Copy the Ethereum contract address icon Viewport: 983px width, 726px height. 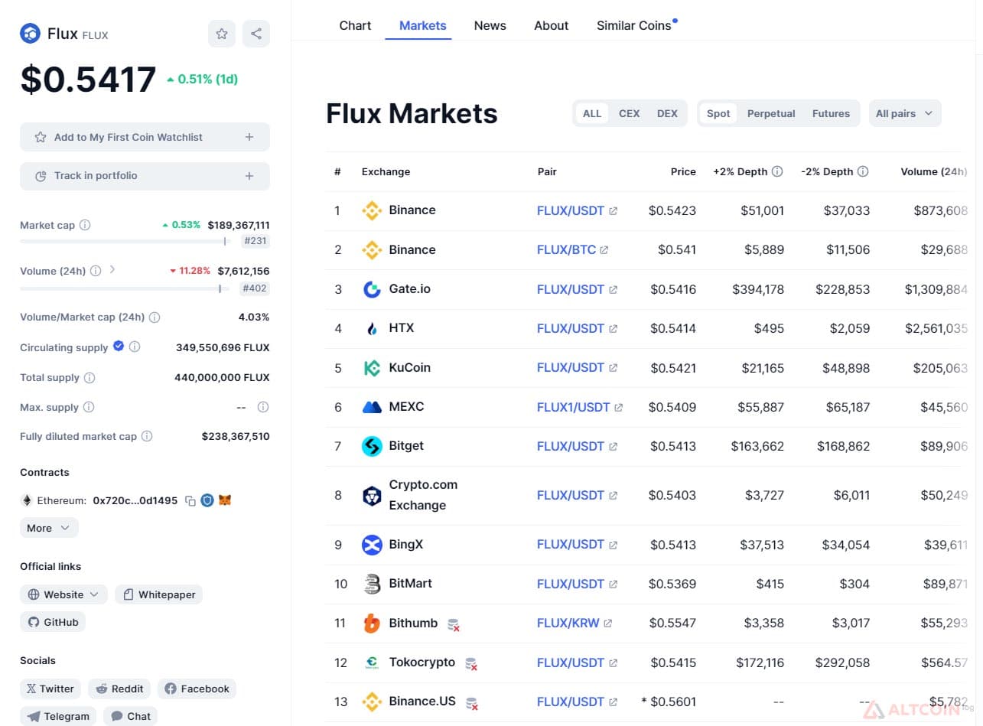point(190,501)
